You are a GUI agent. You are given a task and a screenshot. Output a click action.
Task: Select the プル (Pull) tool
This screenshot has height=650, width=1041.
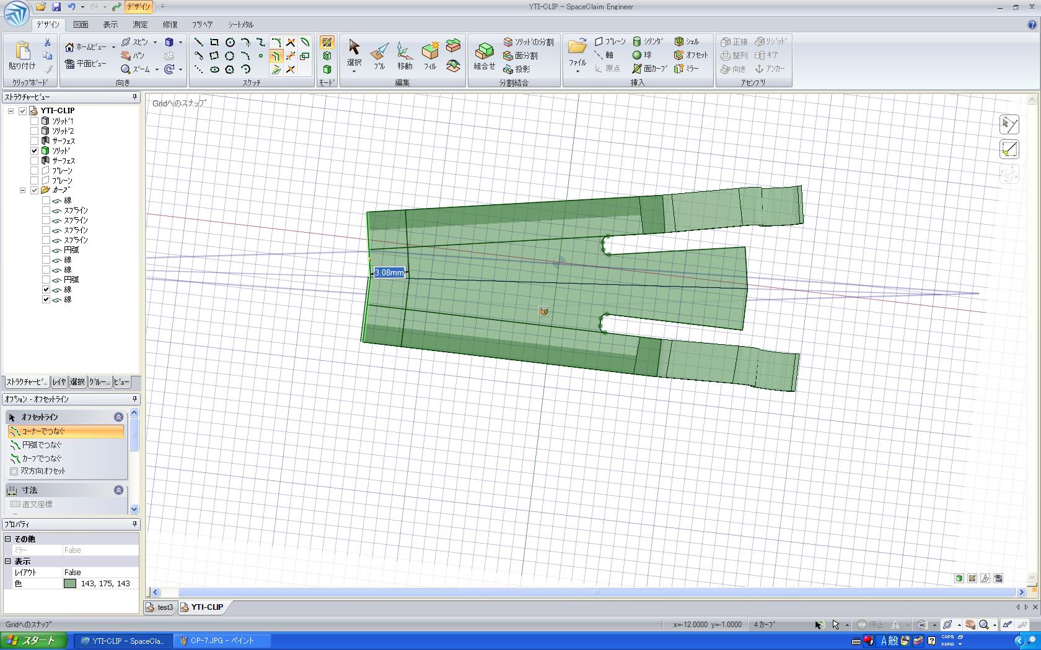coord(379,55)
